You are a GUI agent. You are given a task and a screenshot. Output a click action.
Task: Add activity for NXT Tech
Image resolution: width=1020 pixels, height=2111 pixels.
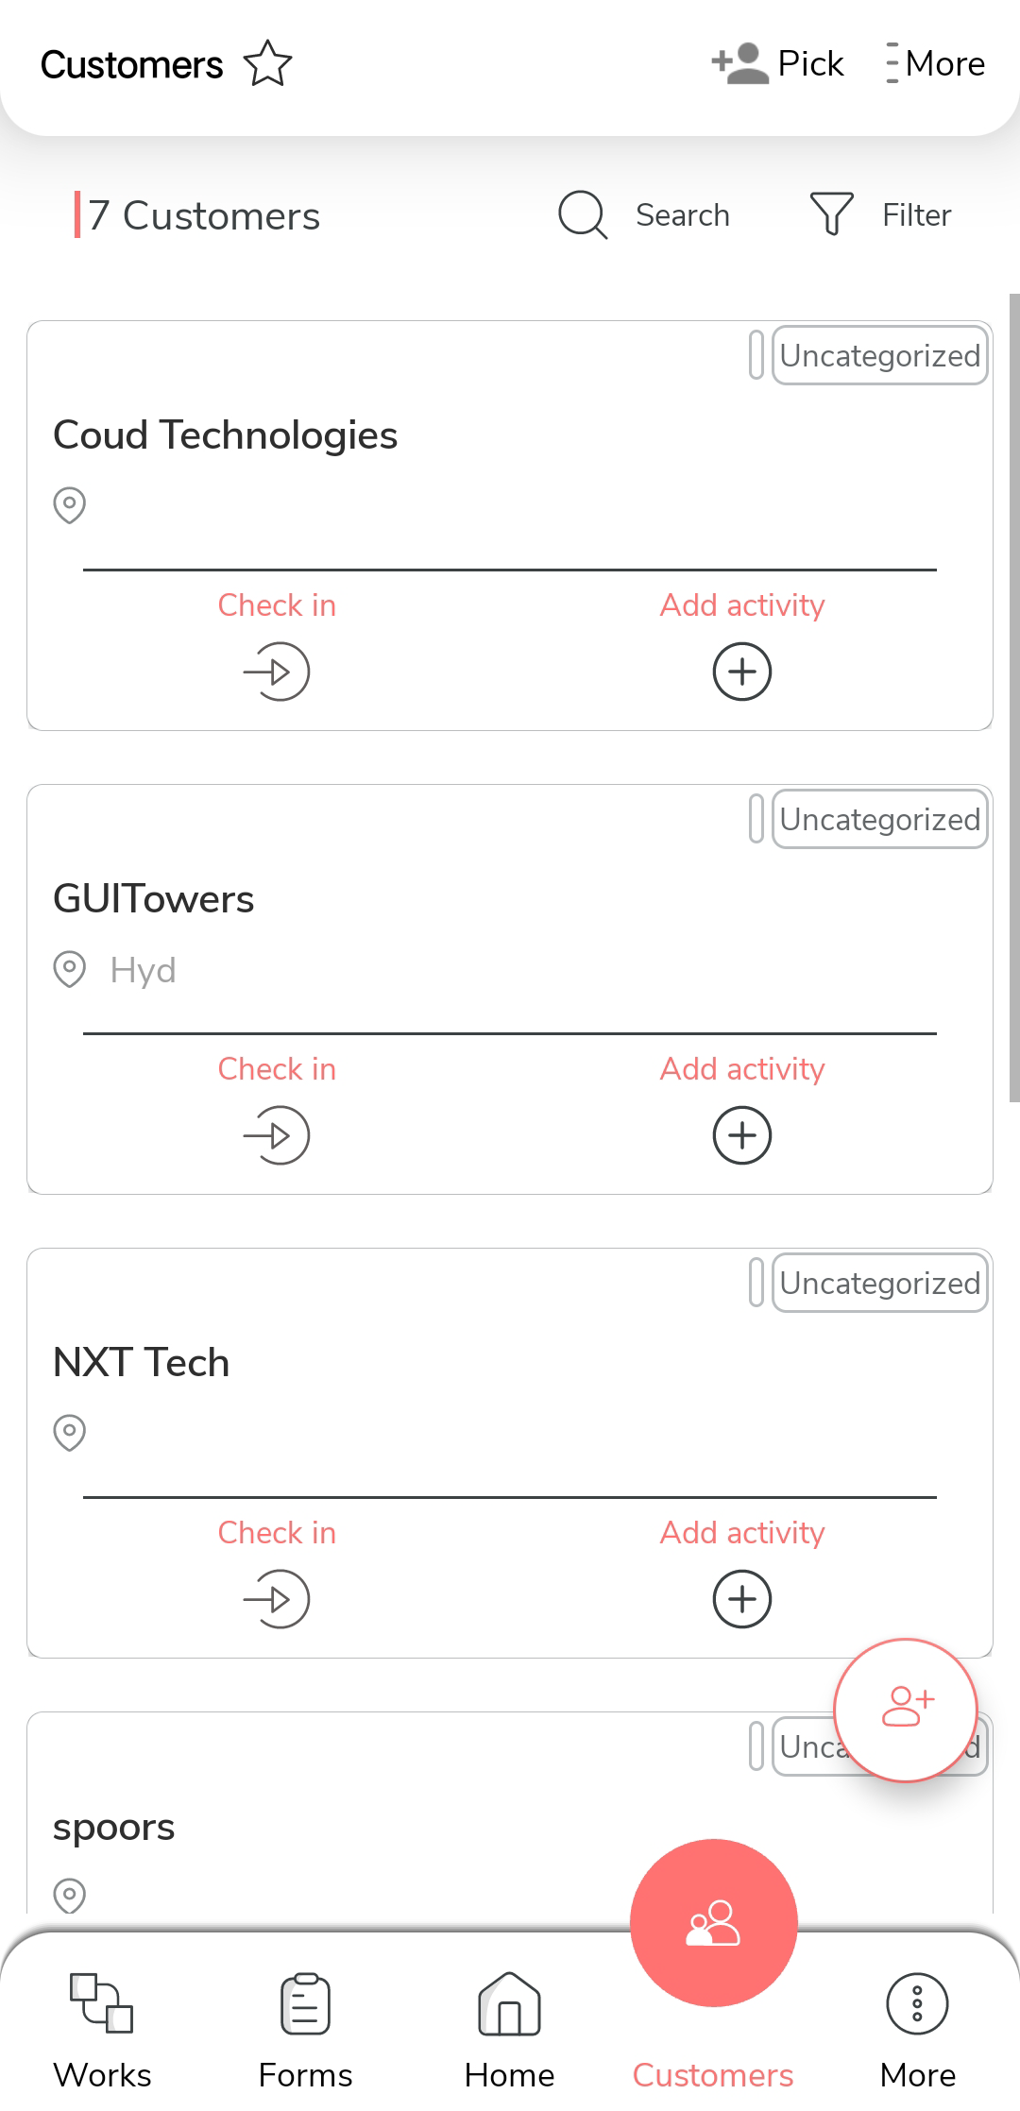coord(742,1598)
